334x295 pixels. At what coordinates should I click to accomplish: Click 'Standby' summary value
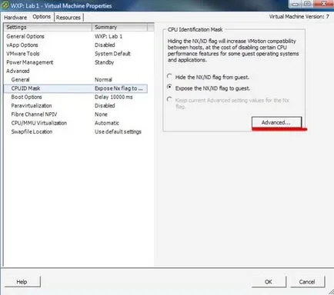click(104, 62)
